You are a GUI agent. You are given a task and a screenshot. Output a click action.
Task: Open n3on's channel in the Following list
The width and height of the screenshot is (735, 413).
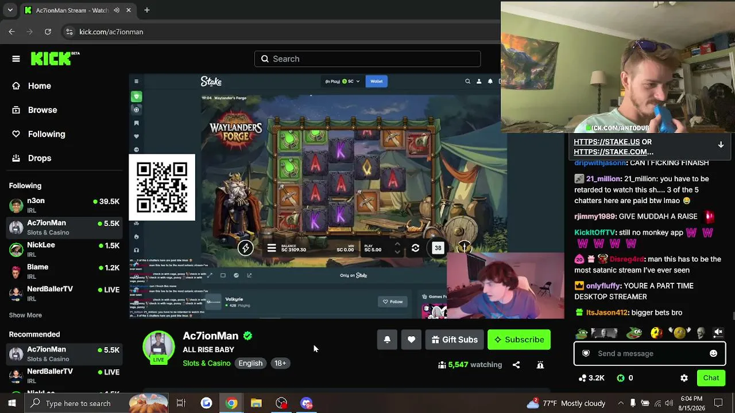coord(64,205)
